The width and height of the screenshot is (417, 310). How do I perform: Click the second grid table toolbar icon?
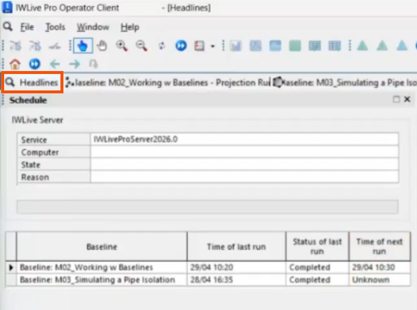point(334,46)
